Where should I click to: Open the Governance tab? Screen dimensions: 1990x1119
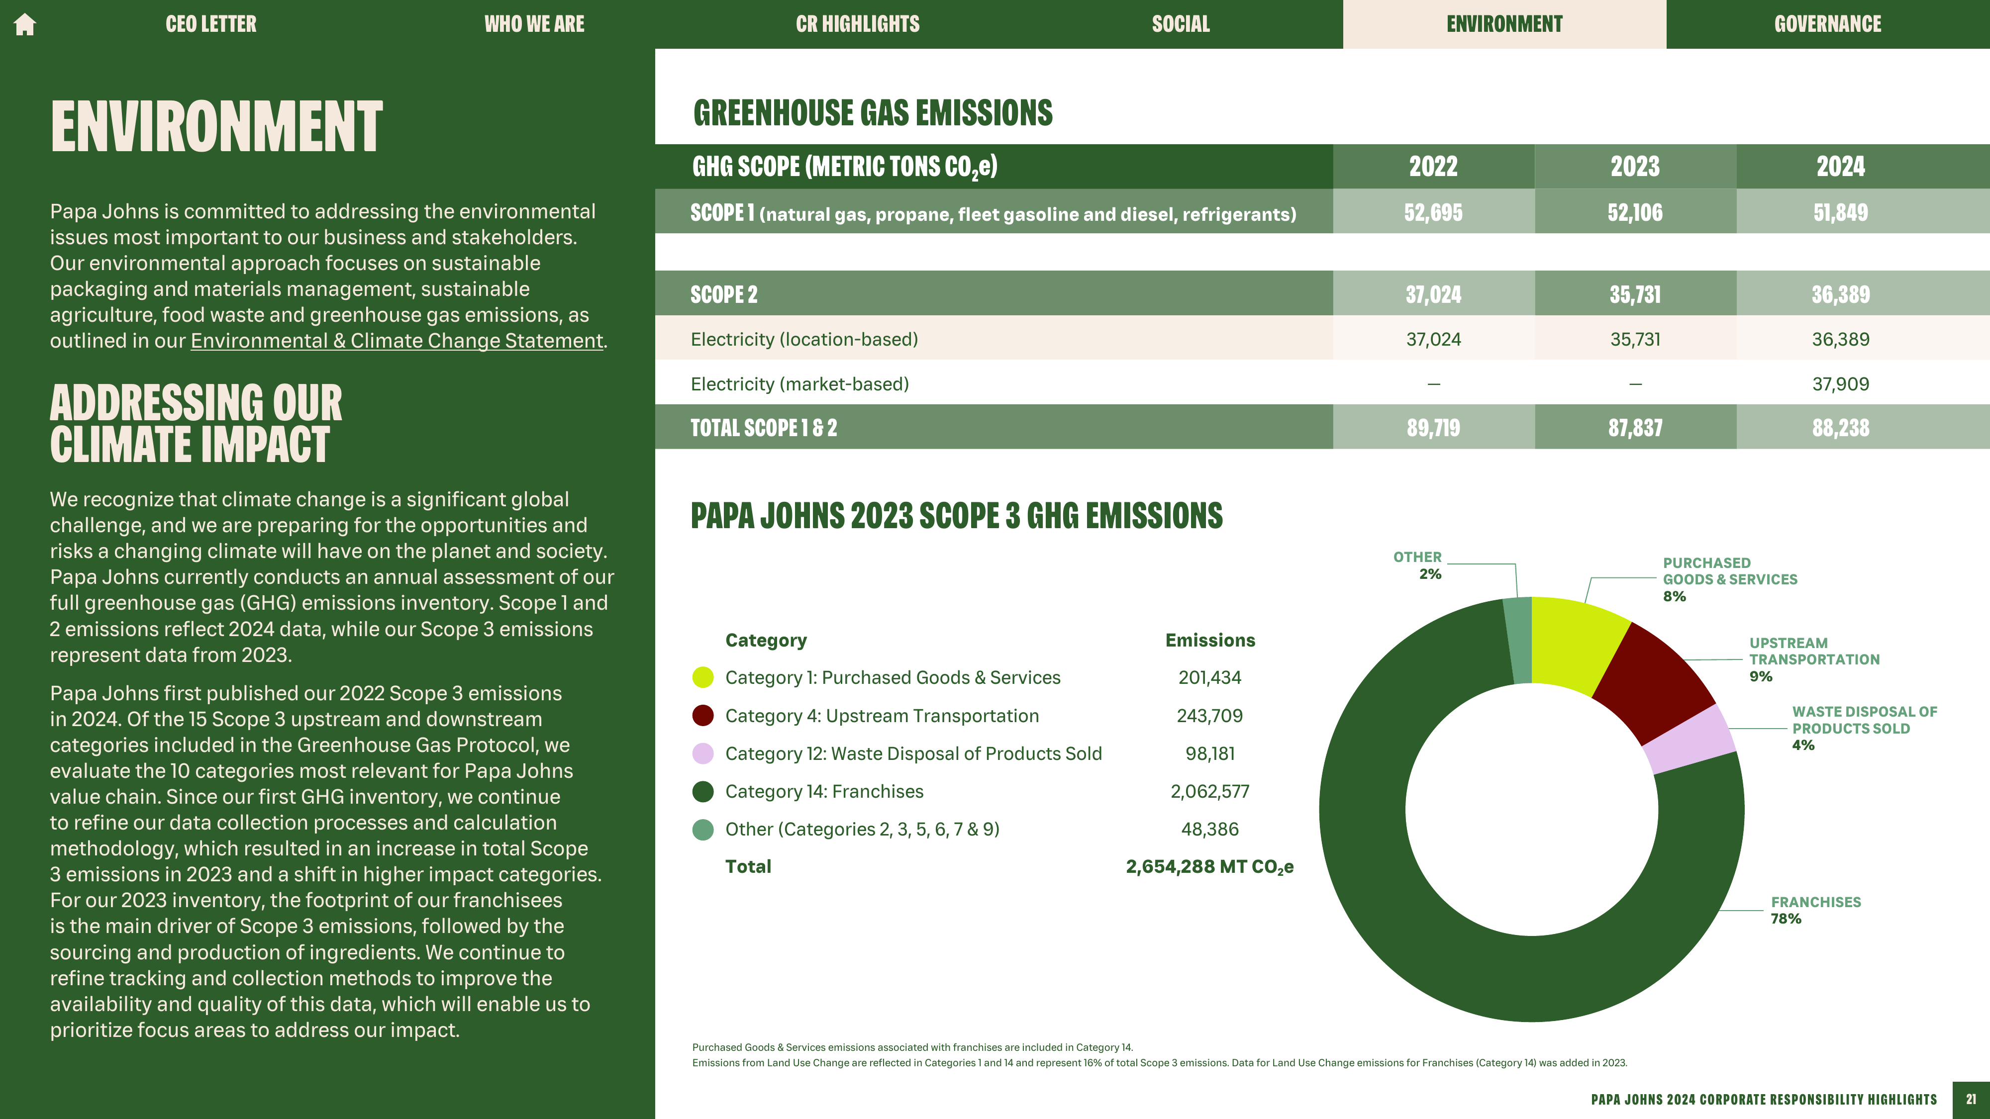pos(1828,24)
